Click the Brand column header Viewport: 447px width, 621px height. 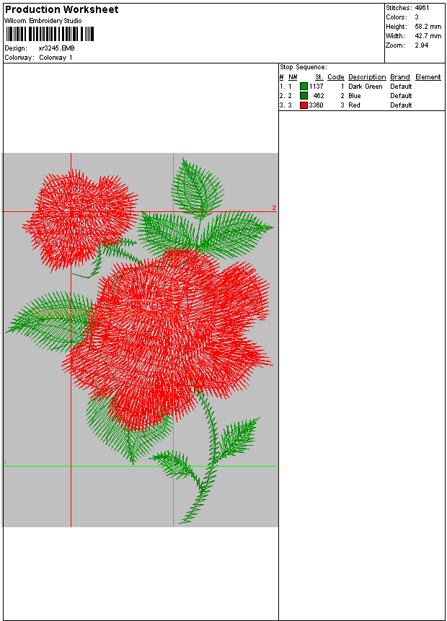tap(399, 77)
